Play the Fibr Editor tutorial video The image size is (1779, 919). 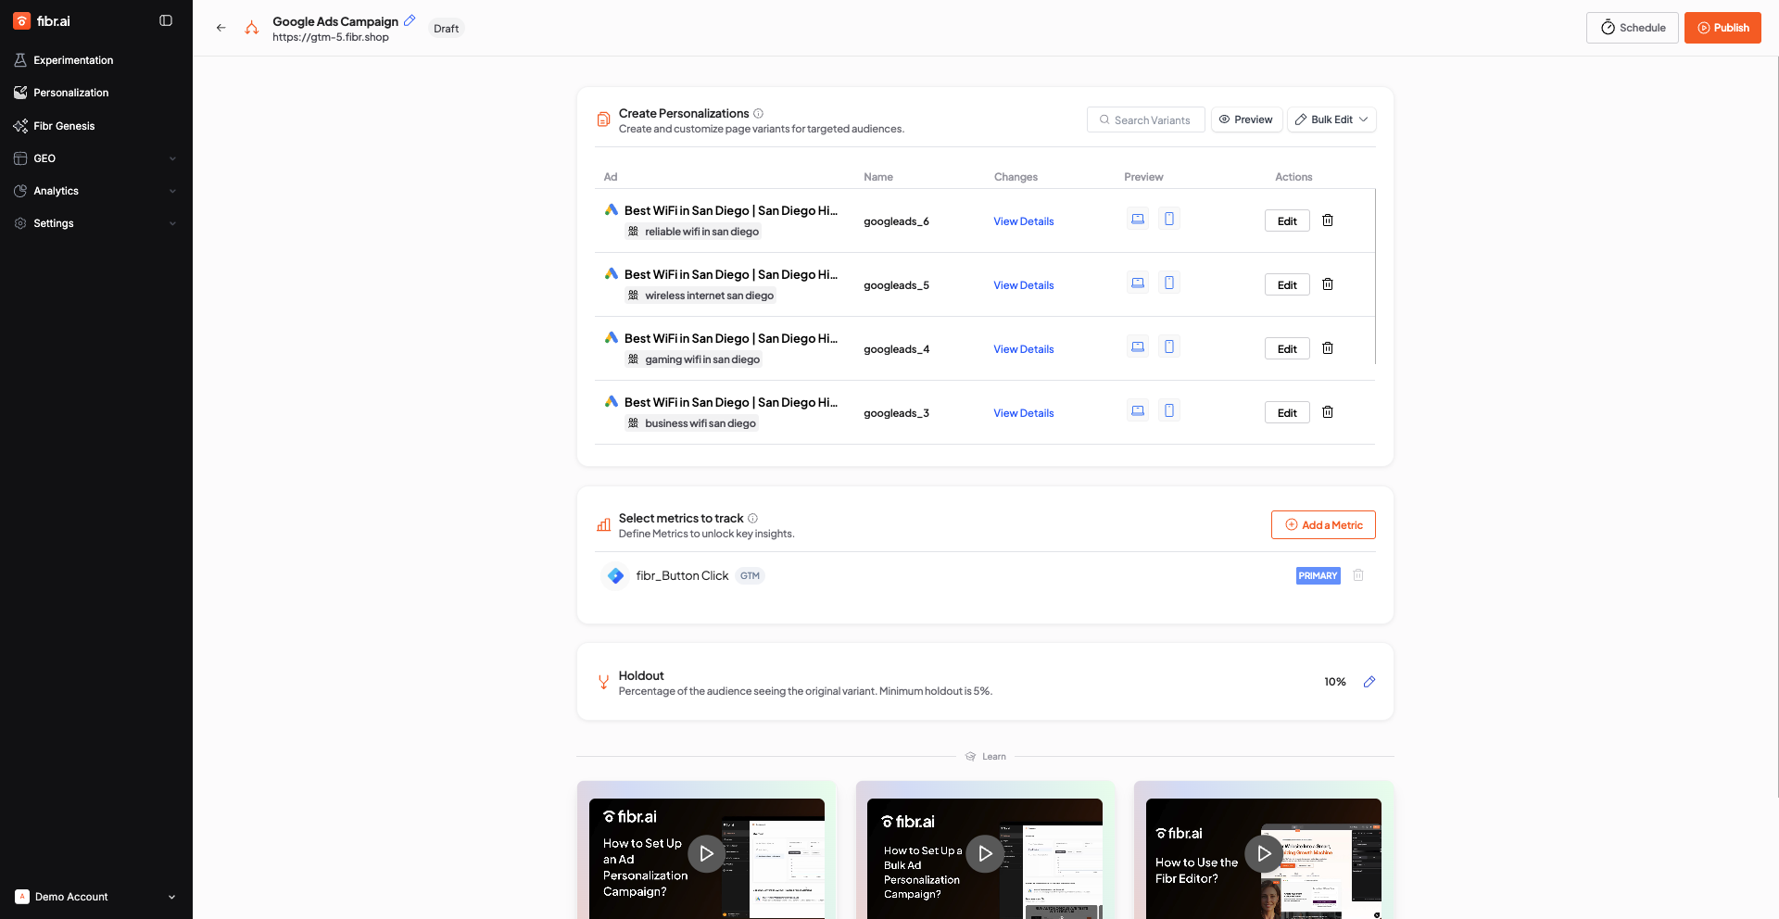coord(1263,853)
